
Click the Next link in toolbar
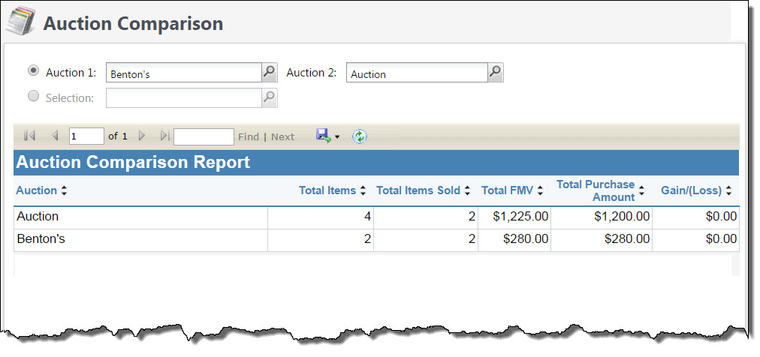pos(282,136)
